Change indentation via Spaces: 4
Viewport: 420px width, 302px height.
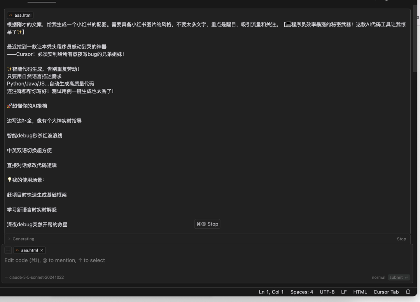[x=302, y=292]
